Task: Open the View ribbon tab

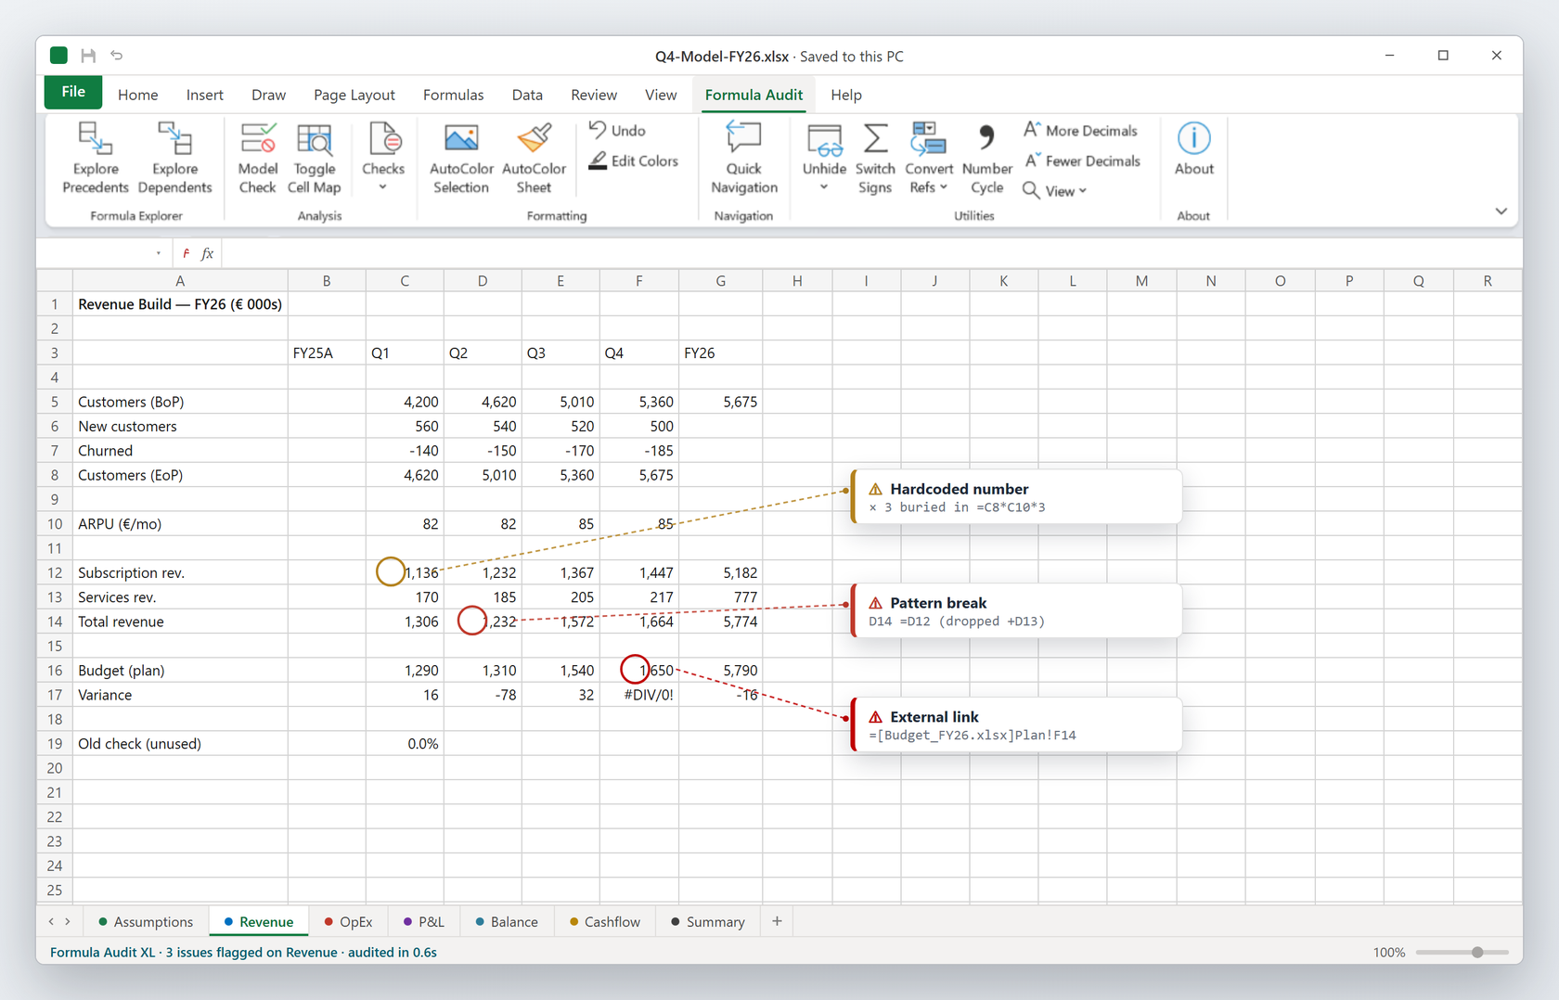Action: [661, 95]
